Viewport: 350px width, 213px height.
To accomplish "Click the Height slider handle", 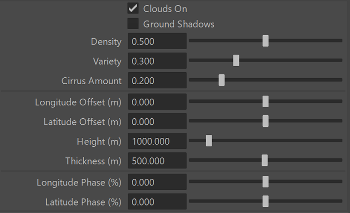I will click(x=209, y=141).
